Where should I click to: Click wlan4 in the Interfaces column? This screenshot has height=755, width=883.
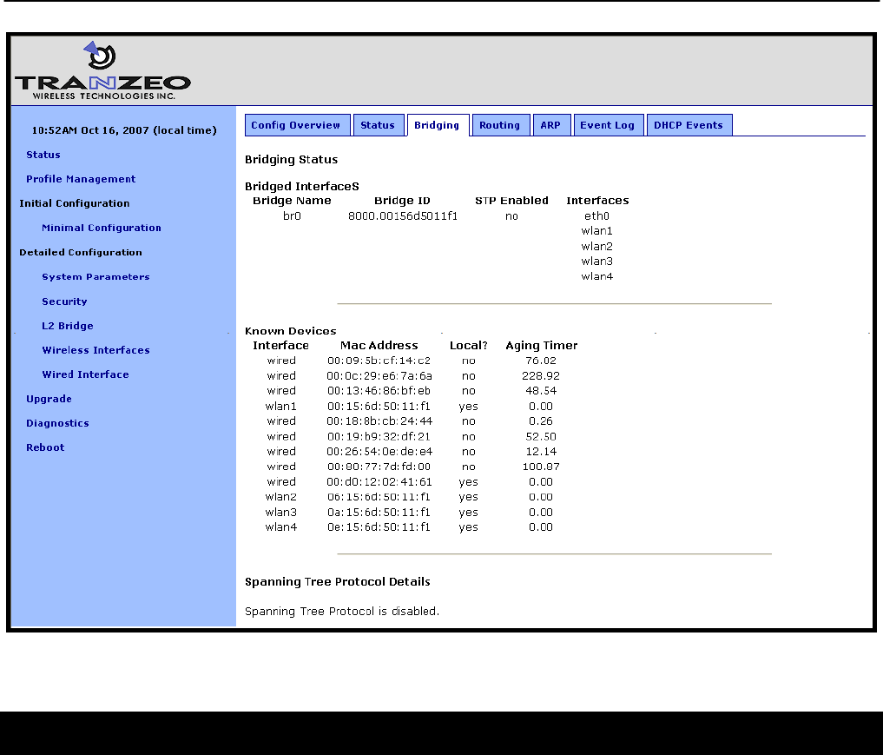[597, 276]
